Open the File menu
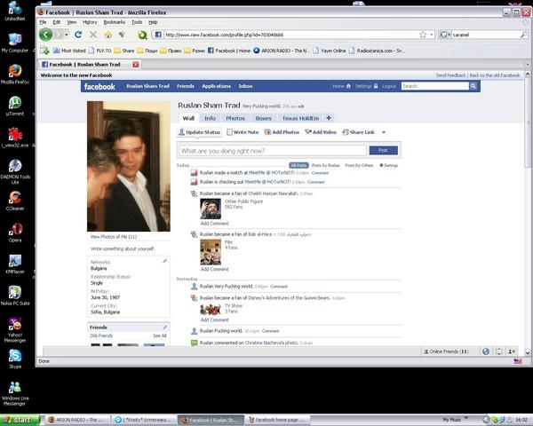533x426 pixels. tap(44, 22)
